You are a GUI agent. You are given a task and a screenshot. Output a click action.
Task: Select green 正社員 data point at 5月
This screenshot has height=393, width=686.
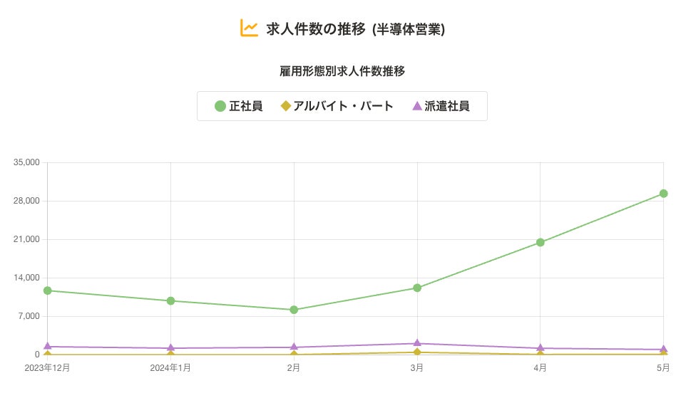664,194
